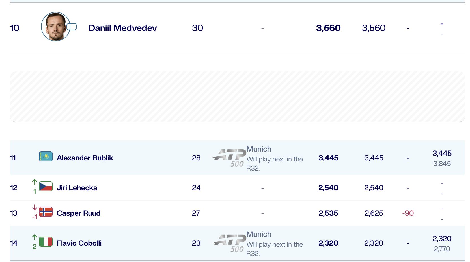Open the Munich tournament link in Cobolli's row
This screenshot has width=470, height=262.
259,234
